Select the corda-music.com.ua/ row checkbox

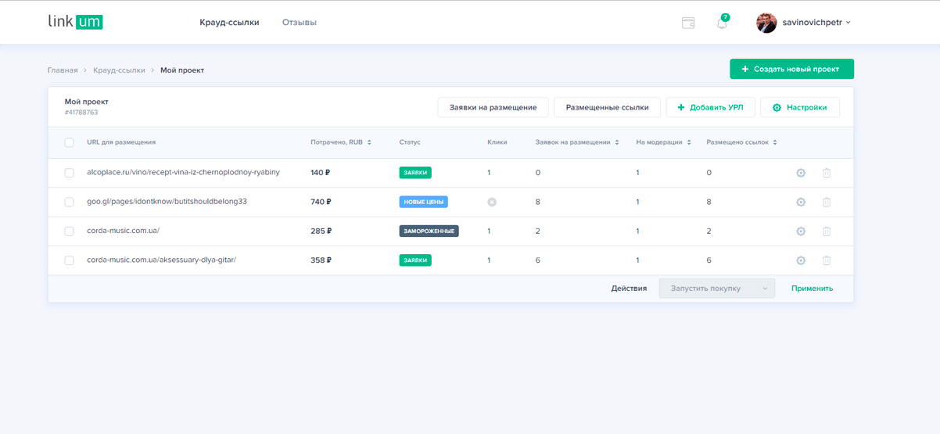click(69, 231)
